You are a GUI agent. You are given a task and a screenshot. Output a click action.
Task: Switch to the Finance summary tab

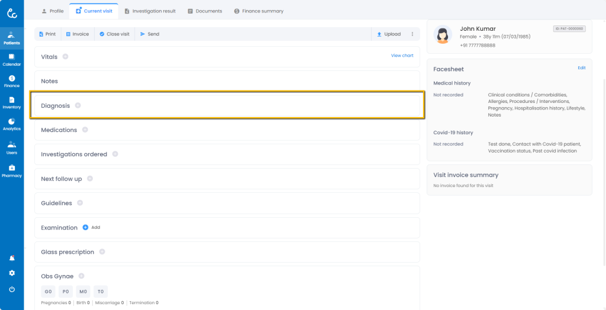point(259,11)
